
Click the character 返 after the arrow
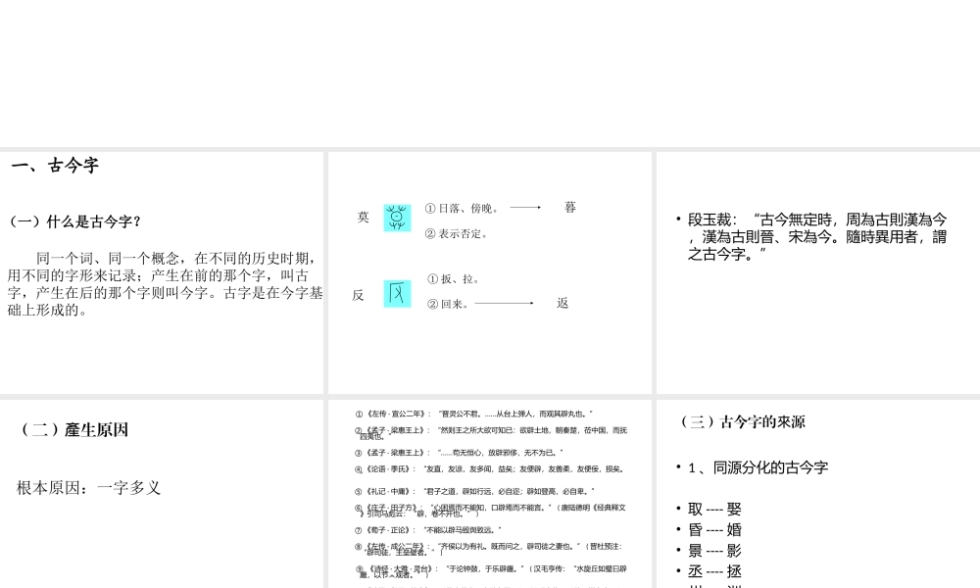(x=563, y=303)
